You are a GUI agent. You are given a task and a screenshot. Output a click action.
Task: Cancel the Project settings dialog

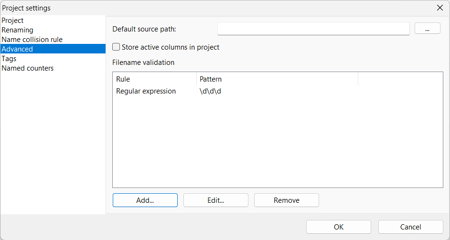tap(411, 227)
